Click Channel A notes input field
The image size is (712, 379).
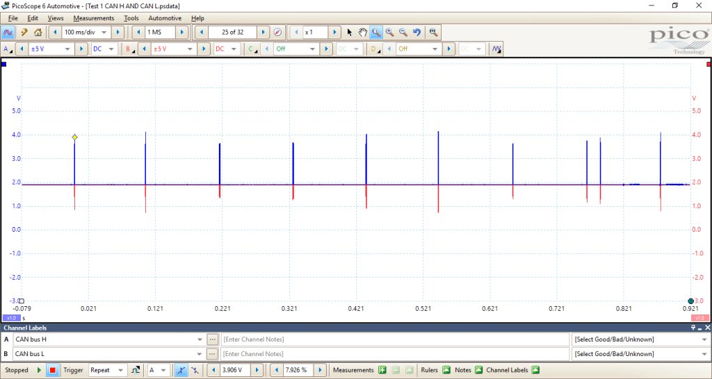coord(395,339)
